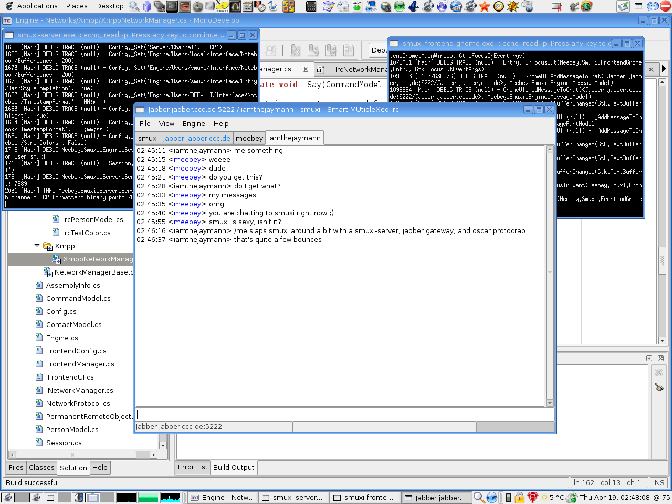
Task: Close the output pad with its small X
Action: pyautogui.click(x=660, y=358)
